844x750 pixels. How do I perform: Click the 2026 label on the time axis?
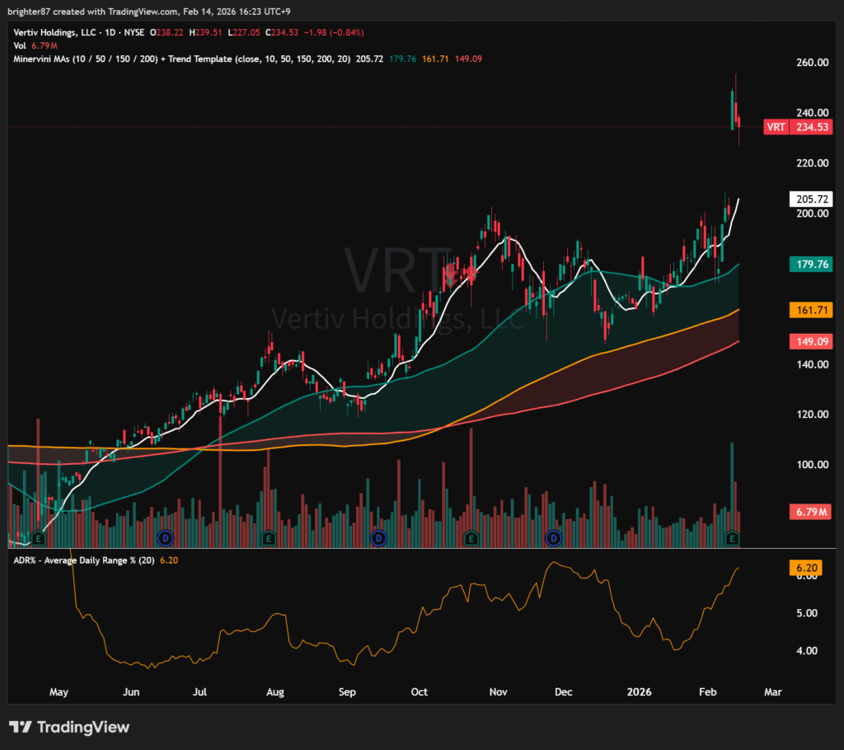point(637,692)
